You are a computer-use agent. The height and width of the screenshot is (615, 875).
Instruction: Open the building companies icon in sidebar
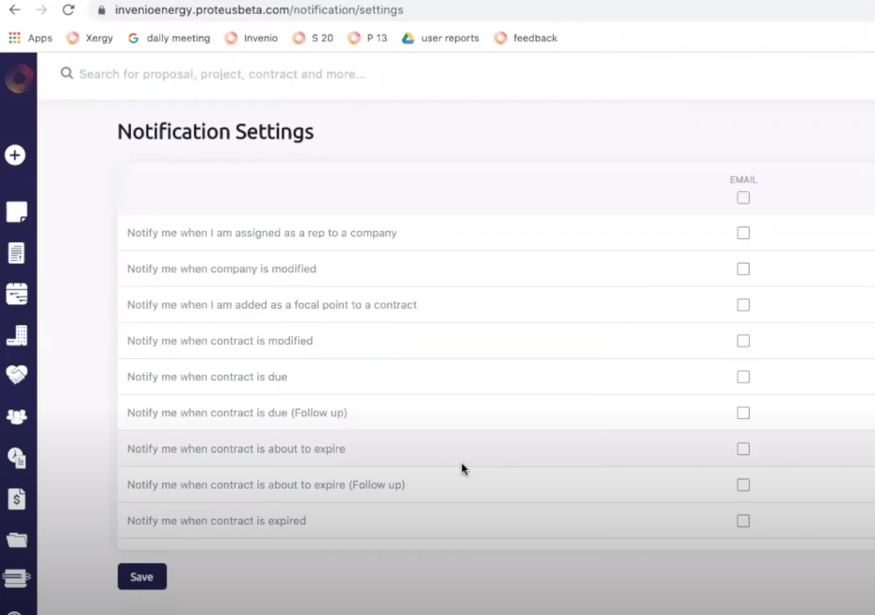16,335
